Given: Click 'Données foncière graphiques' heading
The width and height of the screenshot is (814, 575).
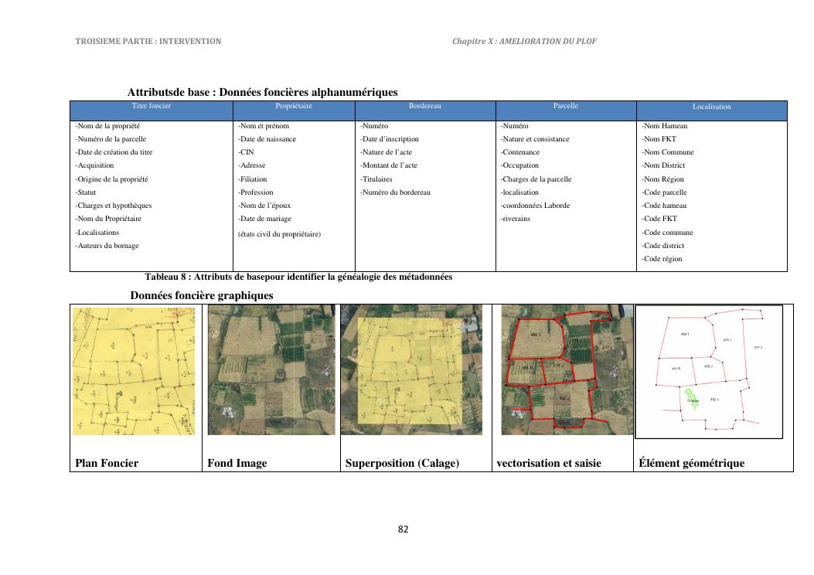Looking at the screenshot, I should 202,295.
